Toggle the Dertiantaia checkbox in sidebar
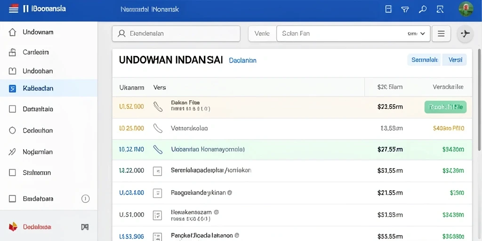The width and height of the screenshot is (482, 241). click(12, 109)
